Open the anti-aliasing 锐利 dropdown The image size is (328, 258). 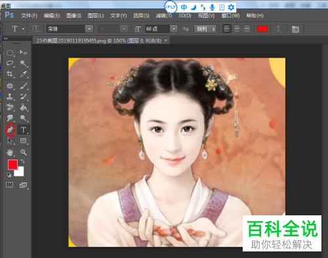point(205,29)
